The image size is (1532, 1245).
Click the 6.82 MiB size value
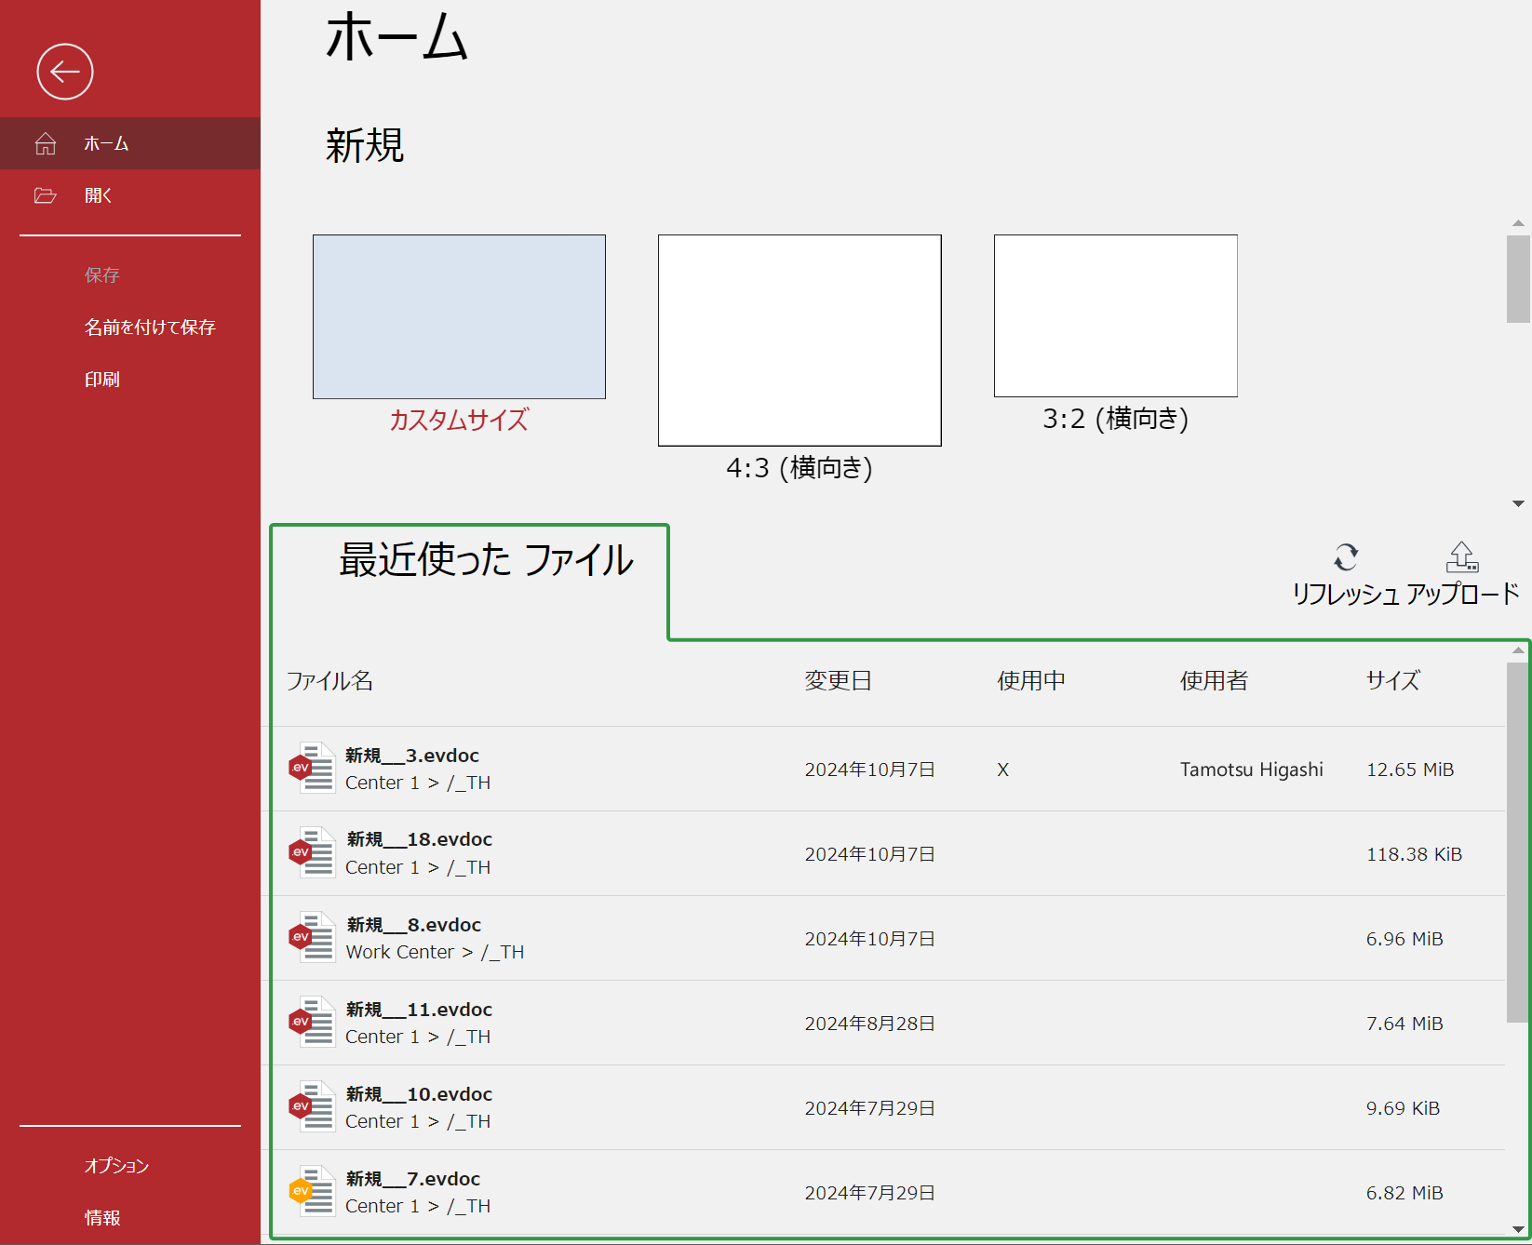1404,1193
